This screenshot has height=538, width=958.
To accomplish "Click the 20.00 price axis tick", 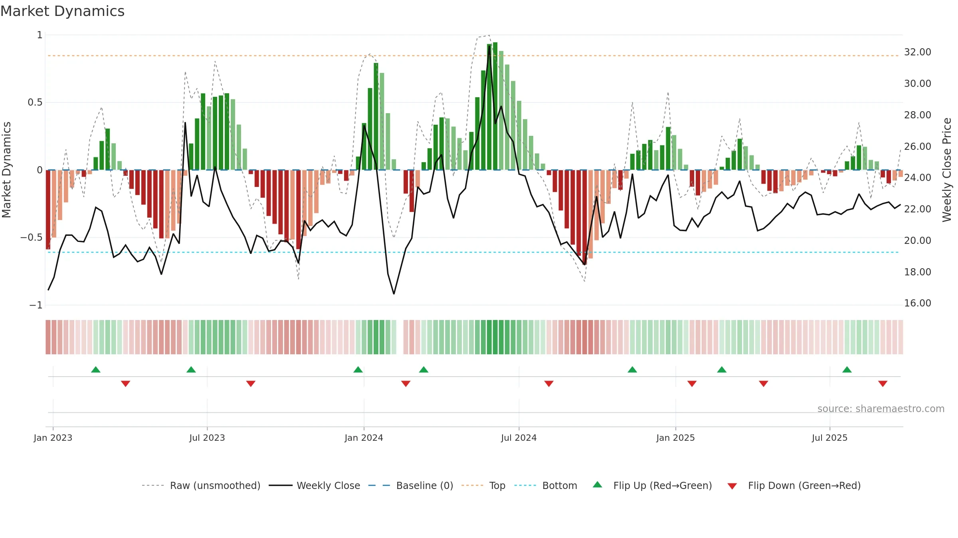I will pyautogui.click(x=918, y=241).
